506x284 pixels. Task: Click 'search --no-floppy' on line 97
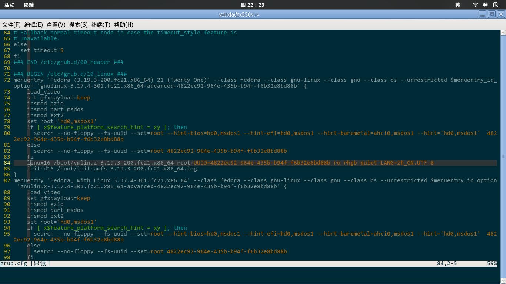(x=64, y=251)
